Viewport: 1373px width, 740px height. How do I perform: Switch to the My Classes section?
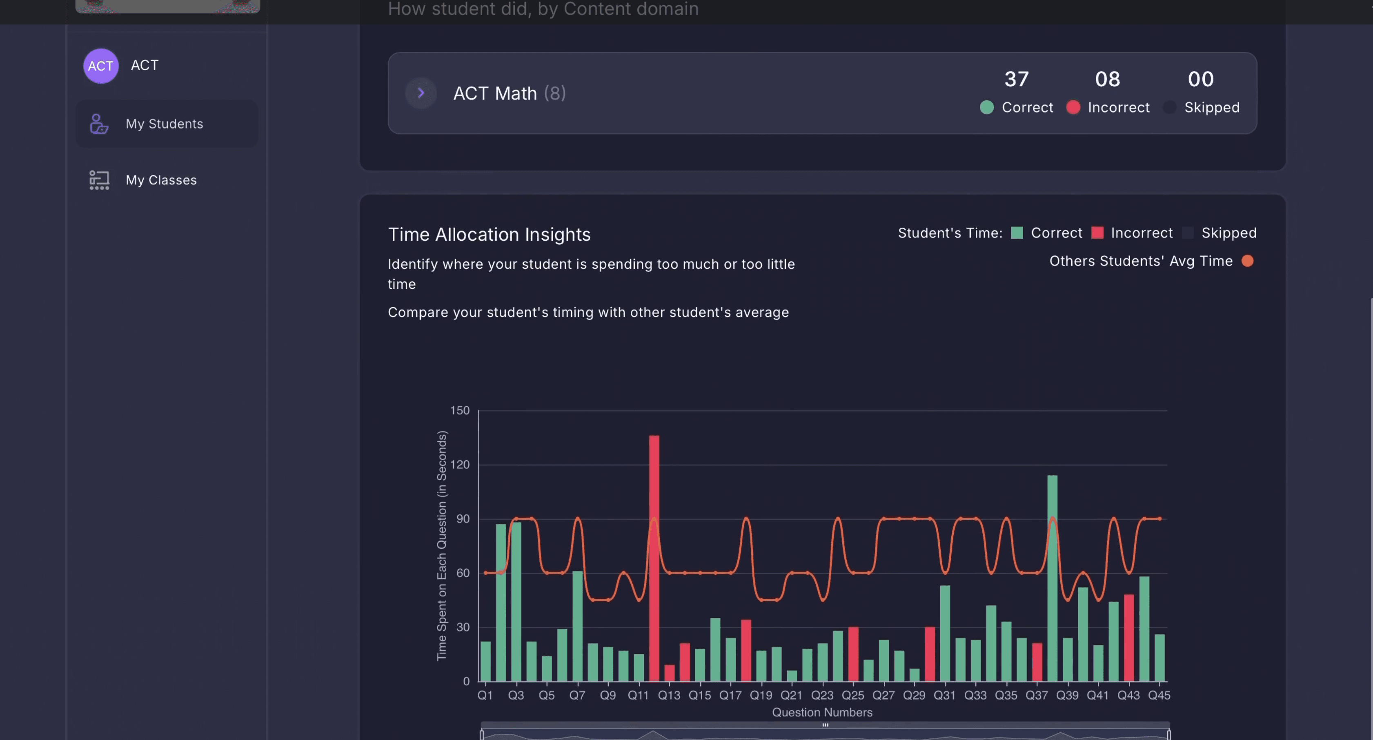click(x=161, y=179)
